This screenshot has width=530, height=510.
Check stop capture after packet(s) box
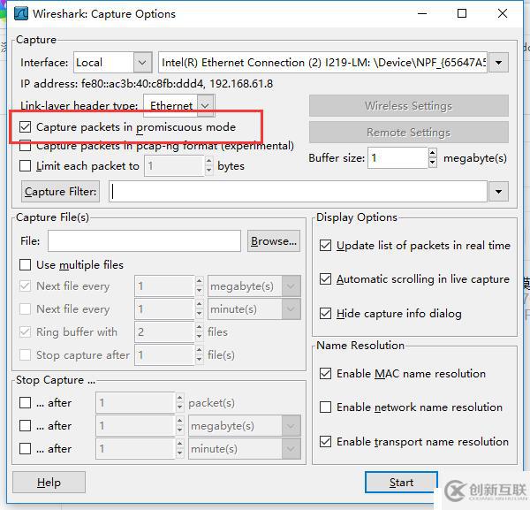(x=26, y=403)
